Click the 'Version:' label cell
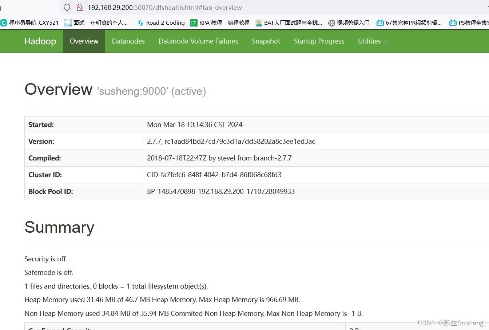Viewport: 489px width, 330px height. pos(84,141)
